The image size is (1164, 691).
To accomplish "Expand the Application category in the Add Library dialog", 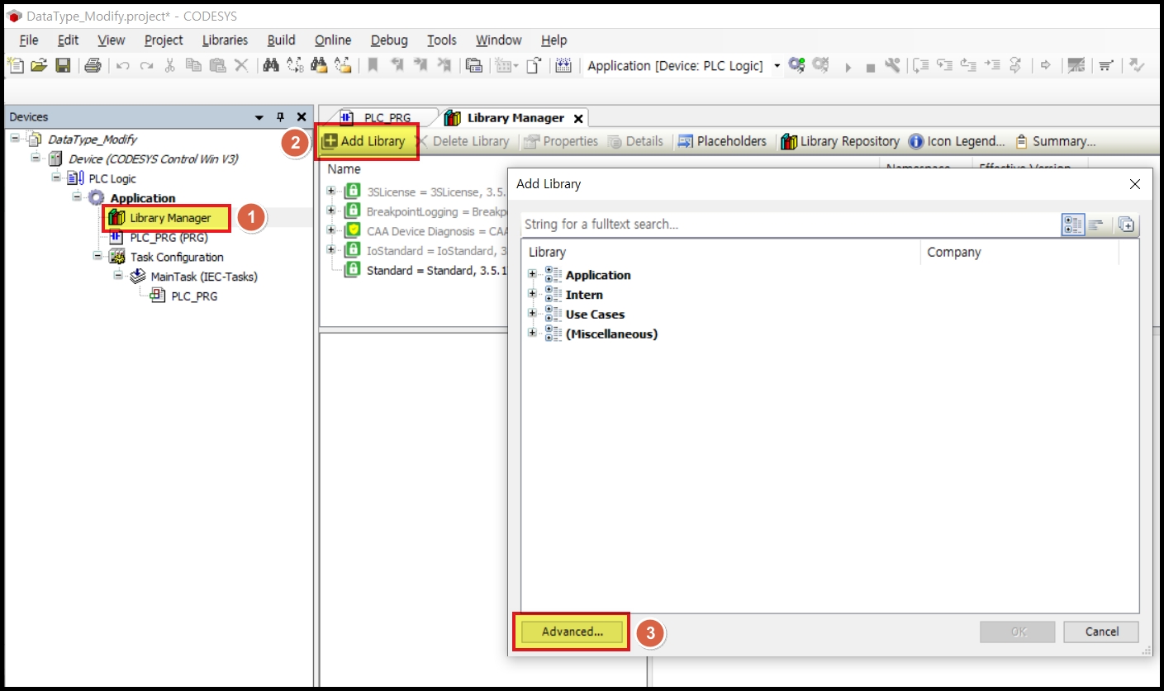I will coord(533,274).
